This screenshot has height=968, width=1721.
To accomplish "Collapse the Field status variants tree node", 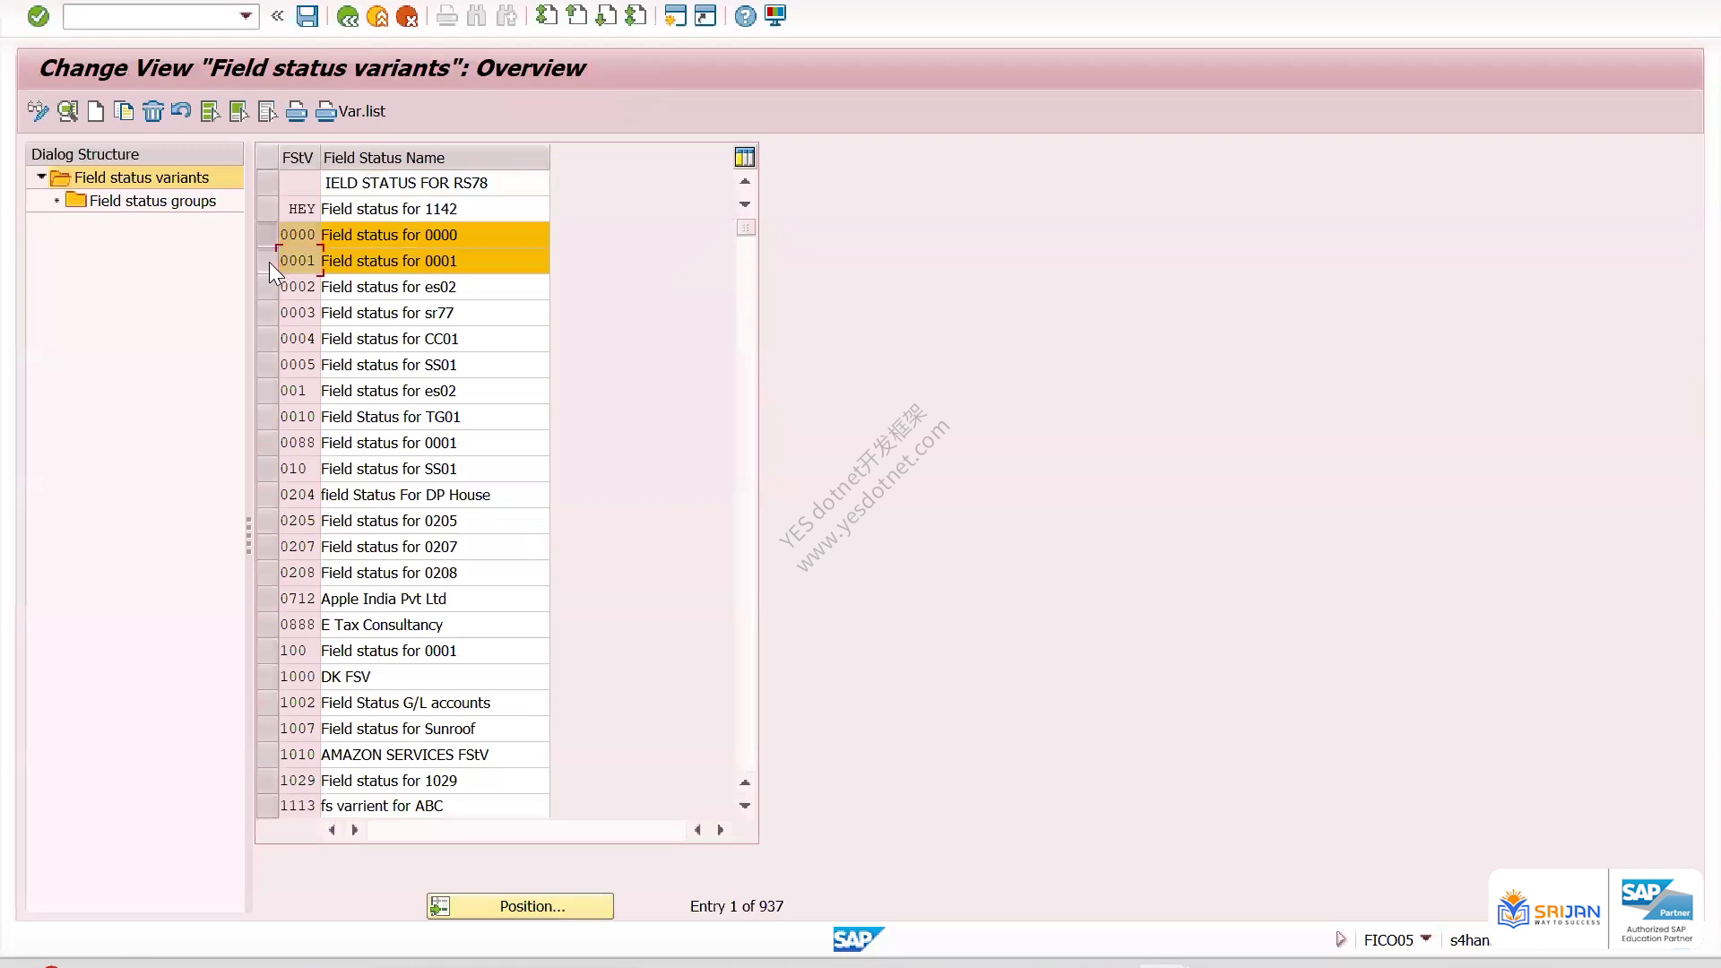I will [41, 177].
